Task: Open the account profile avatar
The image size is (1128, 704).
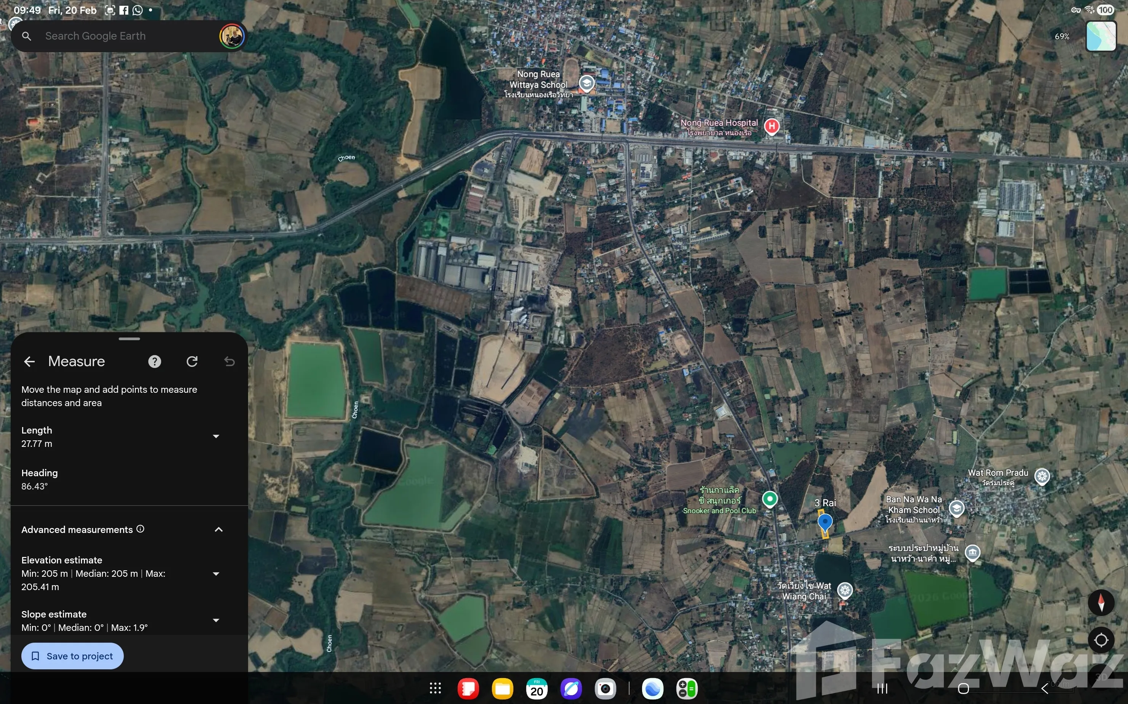Action: 232,36
